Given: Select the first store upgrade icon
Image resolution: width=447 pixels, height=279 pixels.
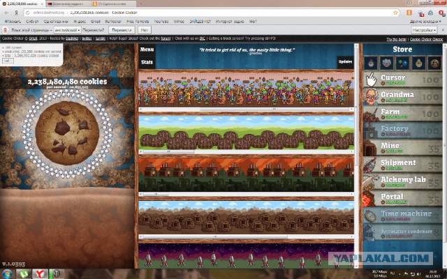Looking at the screenshot, I should [371, 63].
